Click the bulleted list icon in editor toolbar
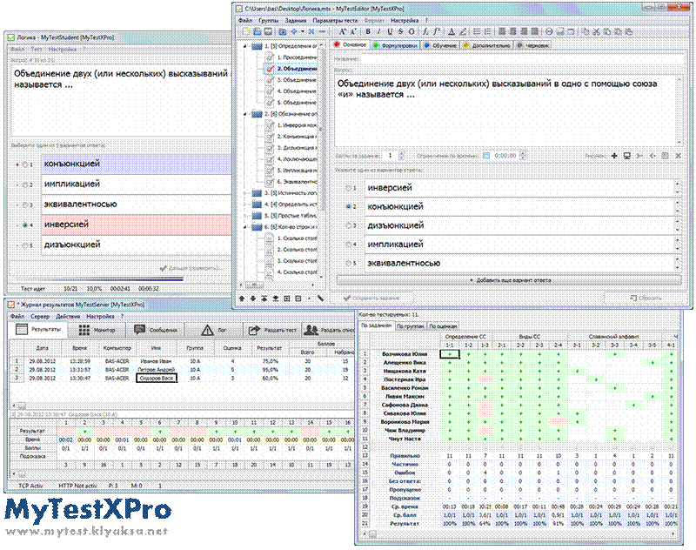 click(x=477, y=31)
